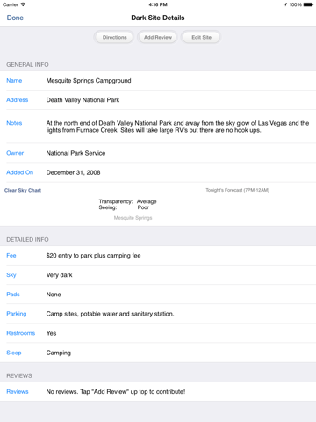Select the Owner field label
The image size is (316, 422).
[15, 153]
